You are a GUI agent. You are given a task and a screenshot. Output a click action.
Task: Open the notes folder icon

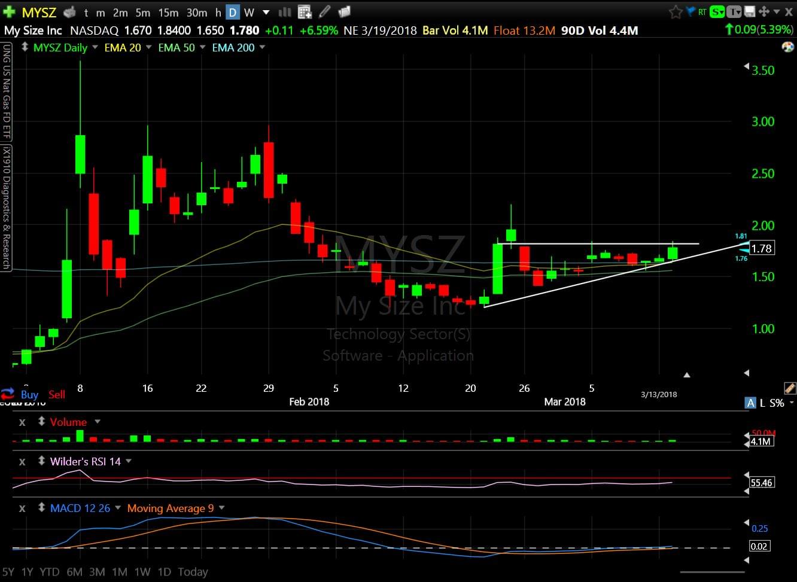[344, 12]
